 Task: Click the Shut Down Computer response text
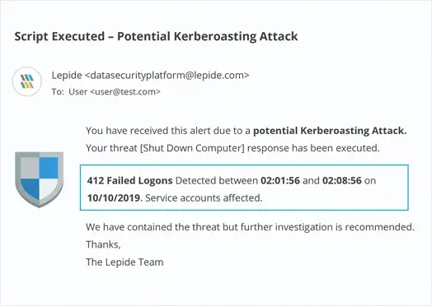point(192,148)
